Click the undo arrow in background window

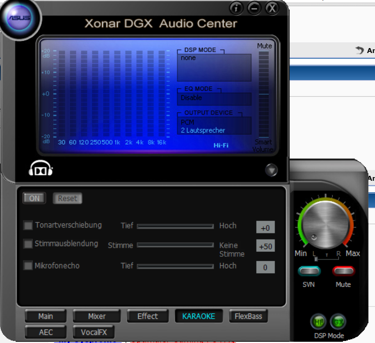(x=359, y=50)
